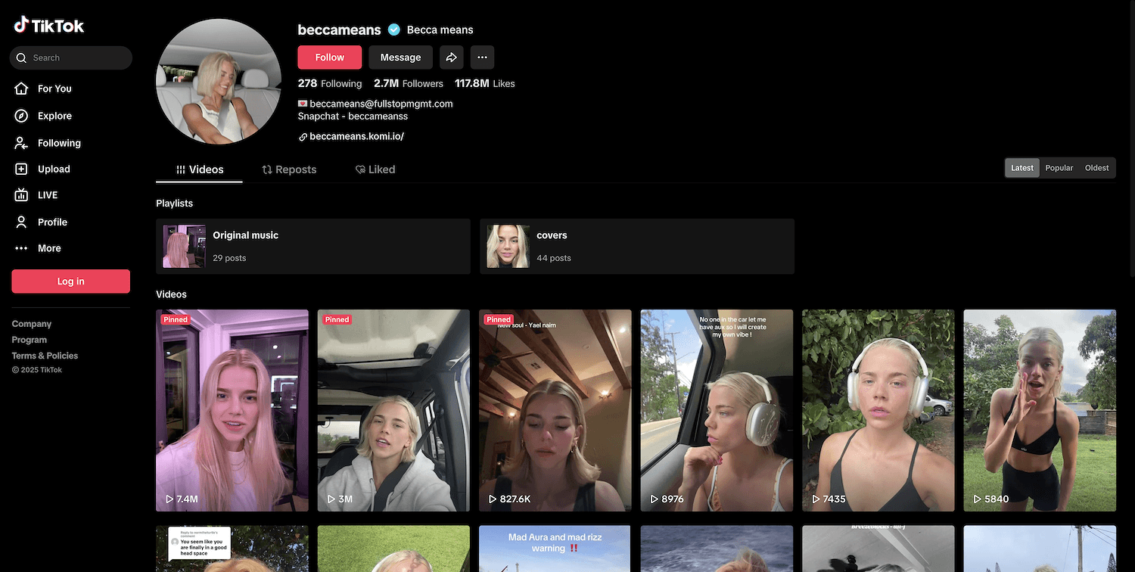Open the Upload page

click(x=53, y=169)
